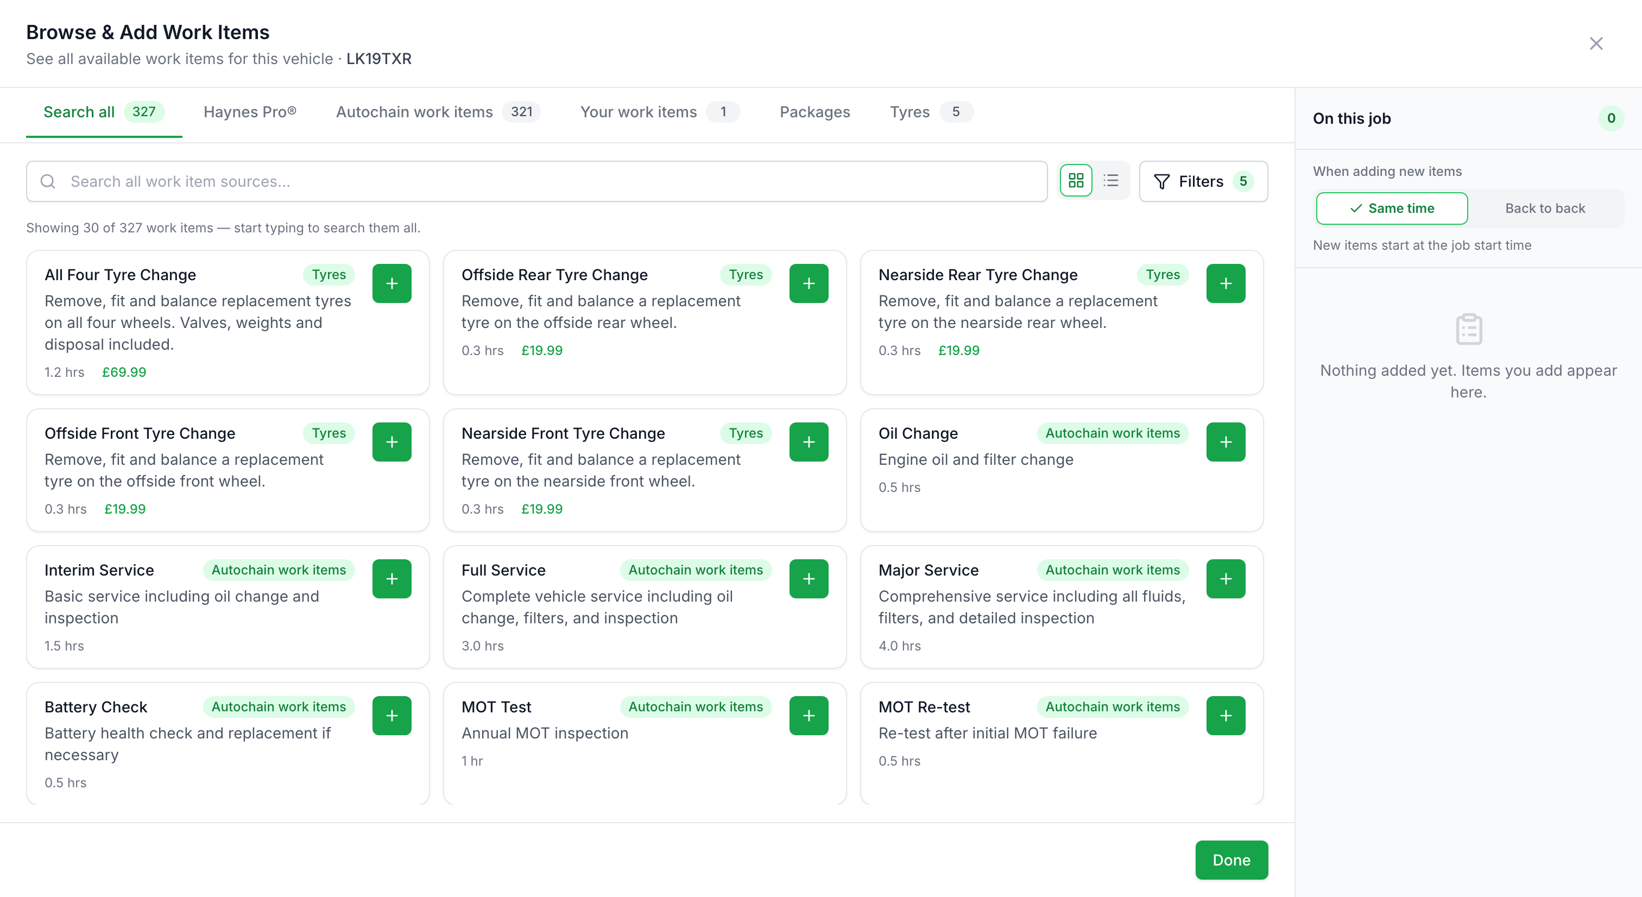Add Offside Front Tyre Change item
The width and height of the screenshot is (1642, 897).
(x=391, y=442)
